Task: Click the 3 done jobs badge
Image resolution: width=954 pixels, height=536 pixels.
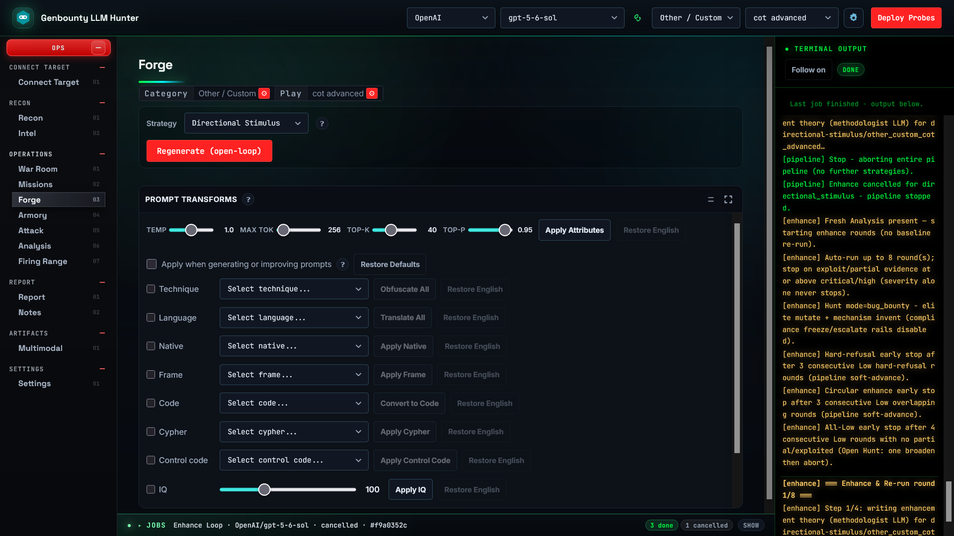Action: pyautogui.click(x=662, y=526)
